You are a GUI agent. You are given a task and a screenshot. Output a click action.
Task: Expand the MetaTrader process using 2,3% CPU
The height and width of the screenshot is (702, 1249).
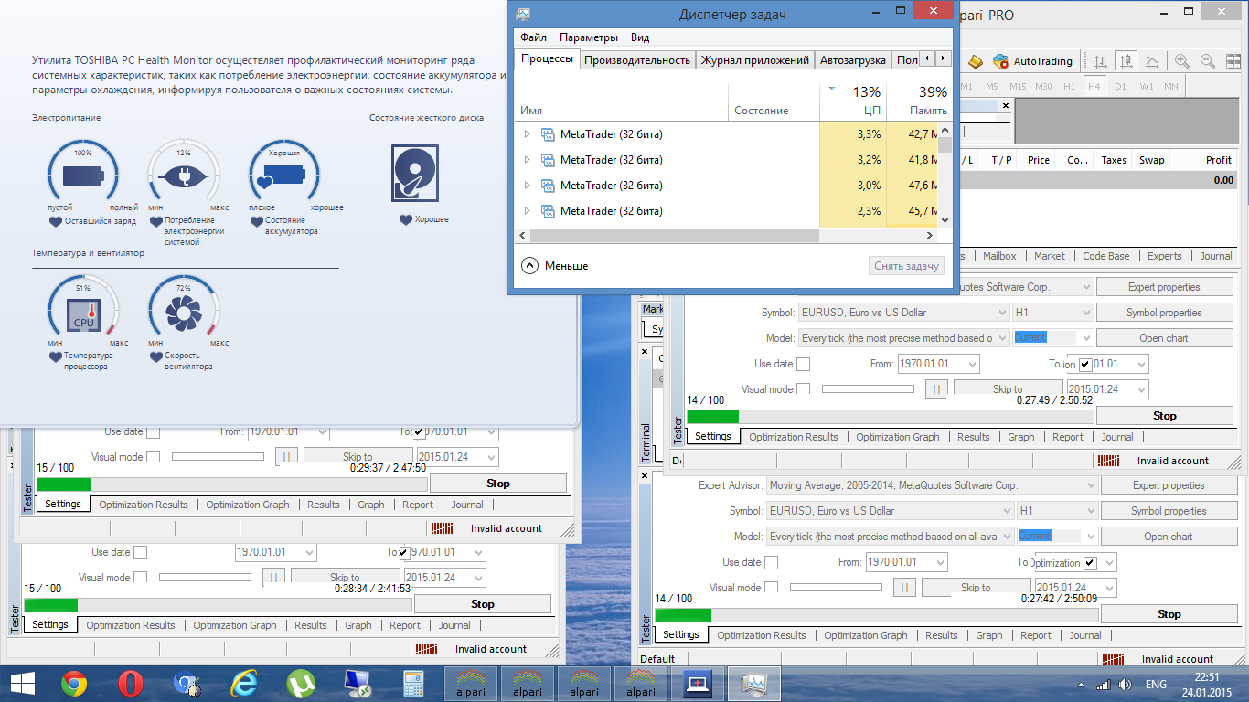[x=527, y=211]
